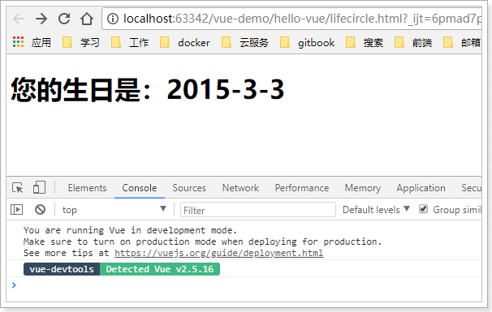
Task: Open the Performance tab
Action: [302, 188]
